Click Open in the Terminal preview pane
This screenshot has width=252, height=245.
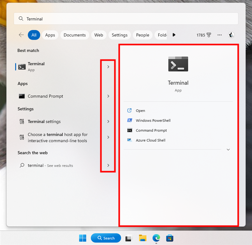click(140, 110)
